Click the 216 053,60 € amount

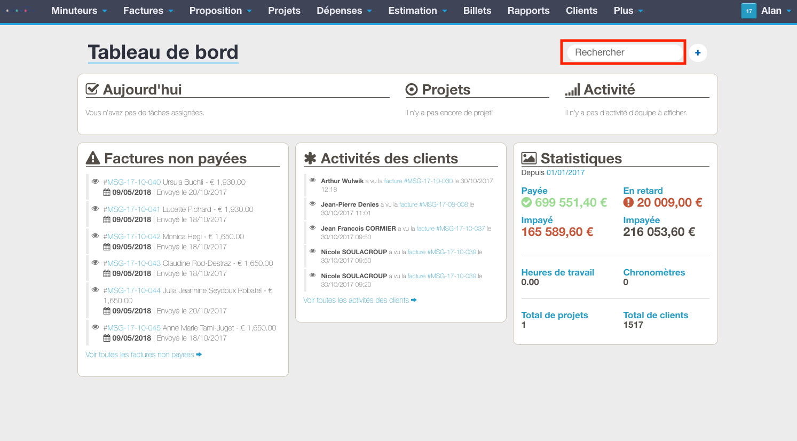[x=659, y=232]
